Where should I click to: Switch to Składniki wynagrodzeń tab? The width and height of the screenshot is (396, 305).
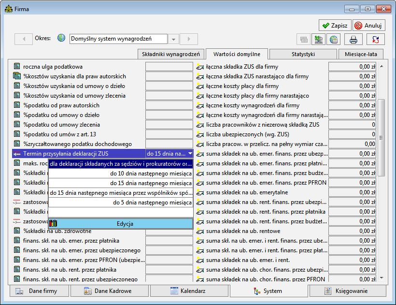click(x=171, y=54)
